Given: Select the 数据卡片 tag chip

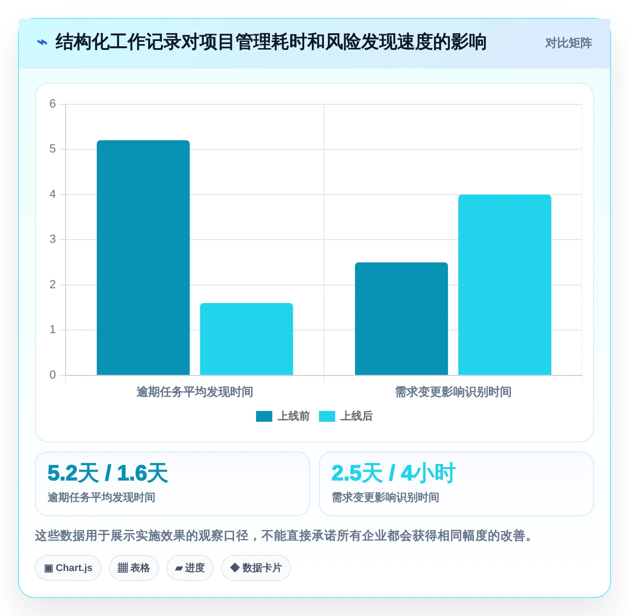Looking at the screenshot, I should click(256, 568).
